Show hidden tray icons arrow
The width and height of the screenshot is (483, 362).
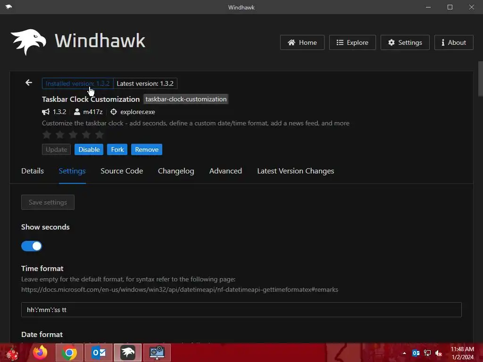tap(404, 353)
